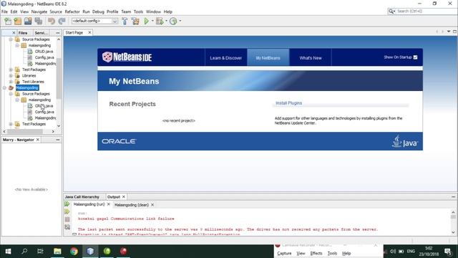Minimize the Projects panel group
The height and width of the screenshot is (258, 458).
[57, 33]
